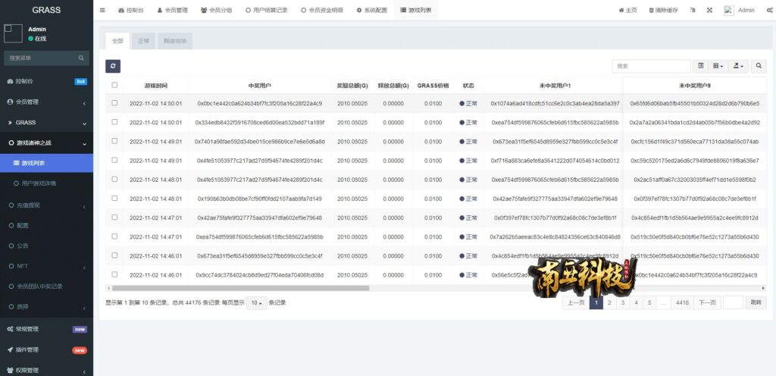
Task: Check the row with winner 0x7401a98fae592d34be015ce986b9ce7e6e5d6a8d
Action: 115,141
